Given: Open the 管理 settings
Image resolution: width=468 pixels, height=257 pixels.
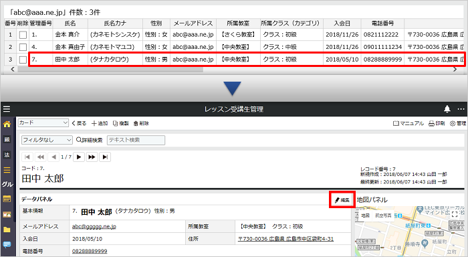Looking at the screenshot, I should (x=458, y=123).
